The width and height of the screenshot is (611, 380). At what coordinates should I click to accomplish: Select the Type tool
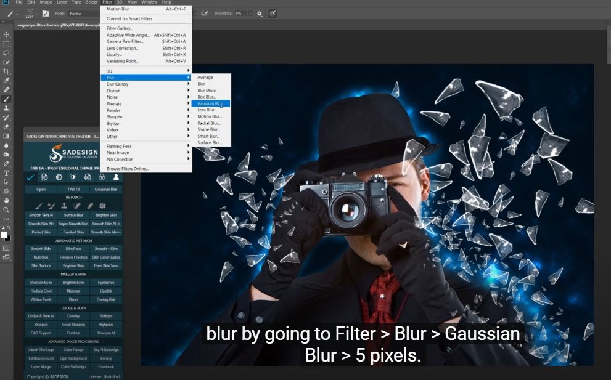[7, 173]
